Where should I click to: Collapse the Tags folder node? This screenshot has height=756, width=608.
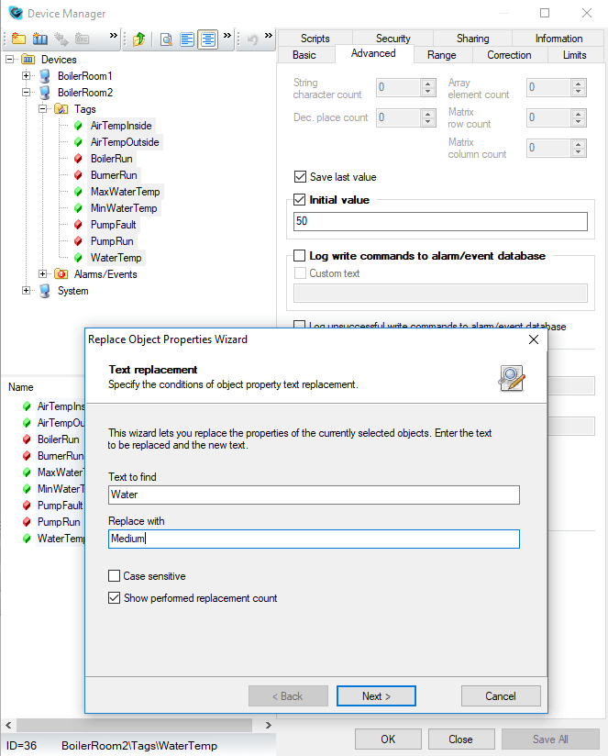click(43, 109)
